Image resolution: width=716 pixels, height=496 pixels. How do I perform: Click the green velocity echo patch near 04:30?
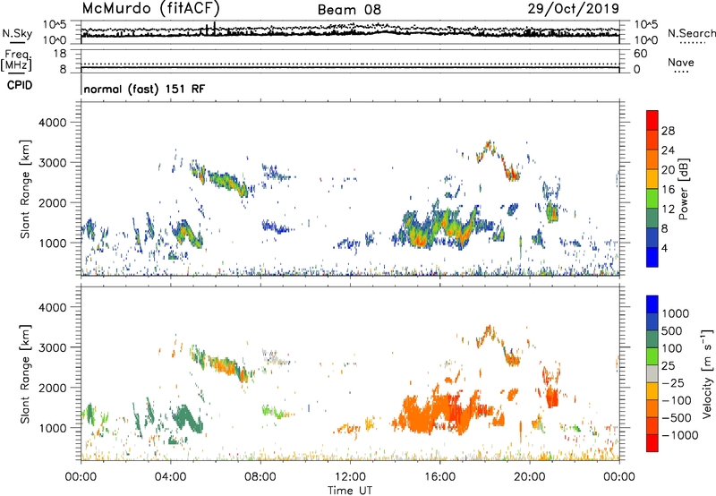click(x=187, y=418)
